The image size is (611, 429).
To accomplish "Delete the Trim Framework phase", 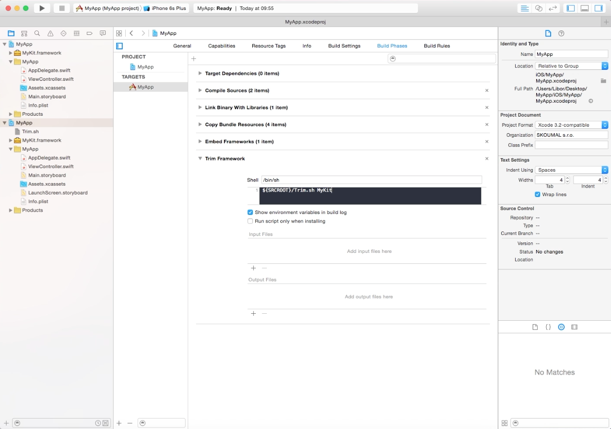I will (x=487, y=159).
